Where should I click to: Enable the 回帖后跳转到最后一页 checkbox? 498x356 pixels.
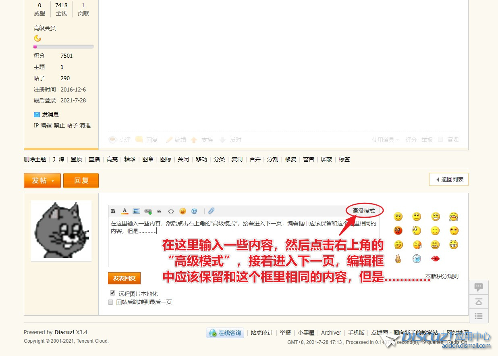(x=110, y=302)
